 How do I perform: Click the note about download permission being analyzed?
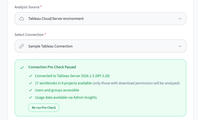136,83
